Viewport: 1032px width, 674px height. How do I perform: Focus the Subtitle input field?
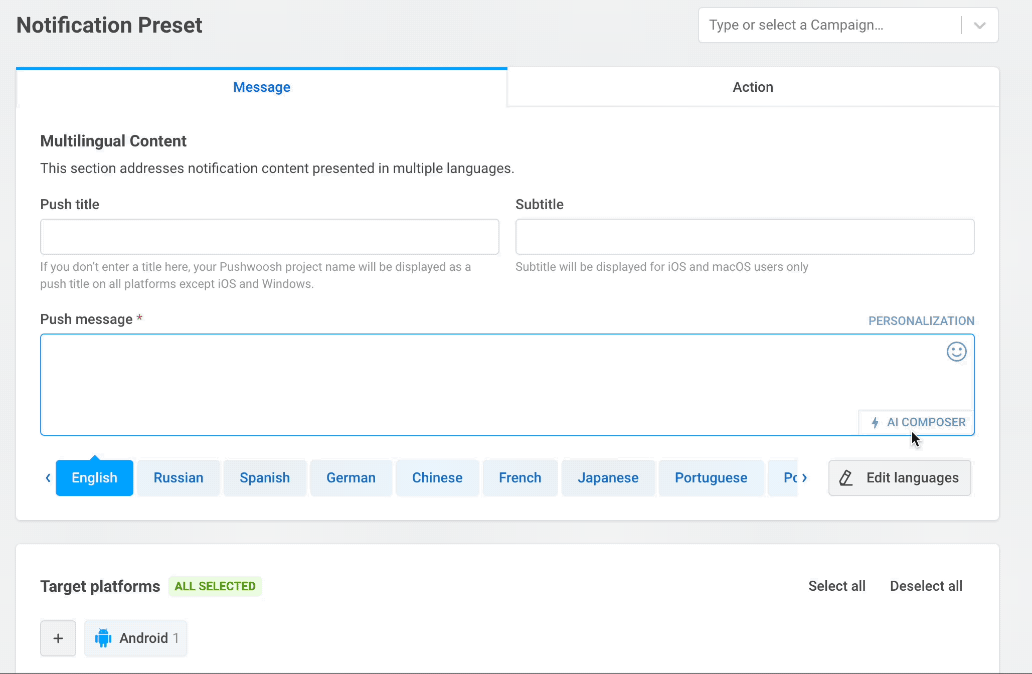pyautogui.click(x=745, y=237)
